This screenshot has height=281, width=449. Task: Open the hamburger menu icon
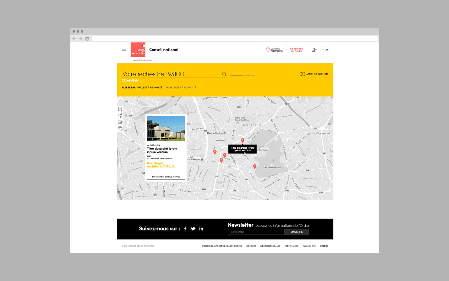(x=124, y=50)
